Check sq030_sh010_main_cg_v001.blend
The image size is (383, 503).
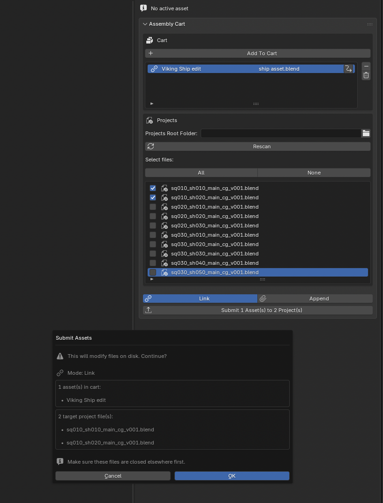153,235
